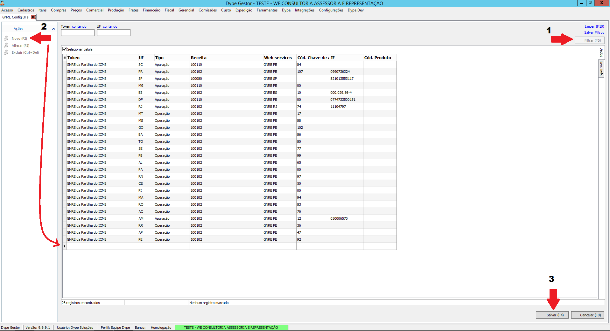
Task: Open the Dype Dev menu
Action: point(355,10)
